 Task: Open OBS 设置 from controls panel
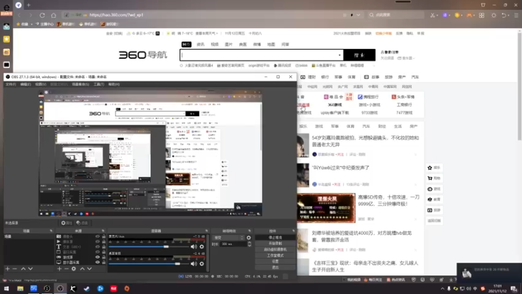point(275,261)
